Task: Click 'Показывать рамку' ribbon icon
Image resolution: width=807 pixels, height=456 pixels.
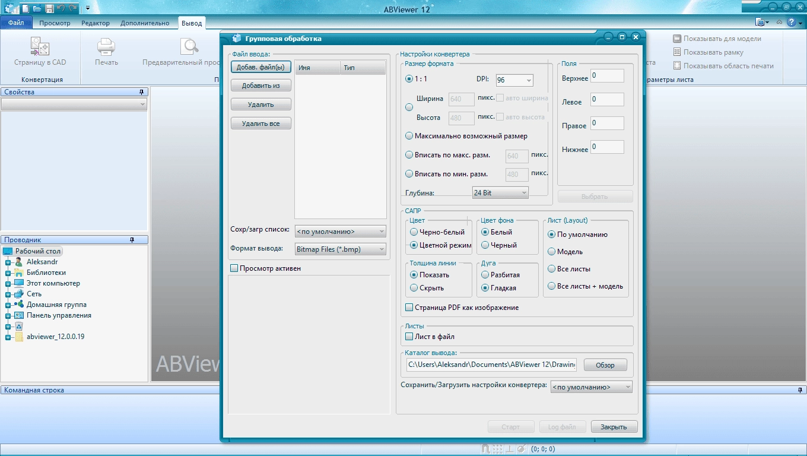Action: [677, 52]
